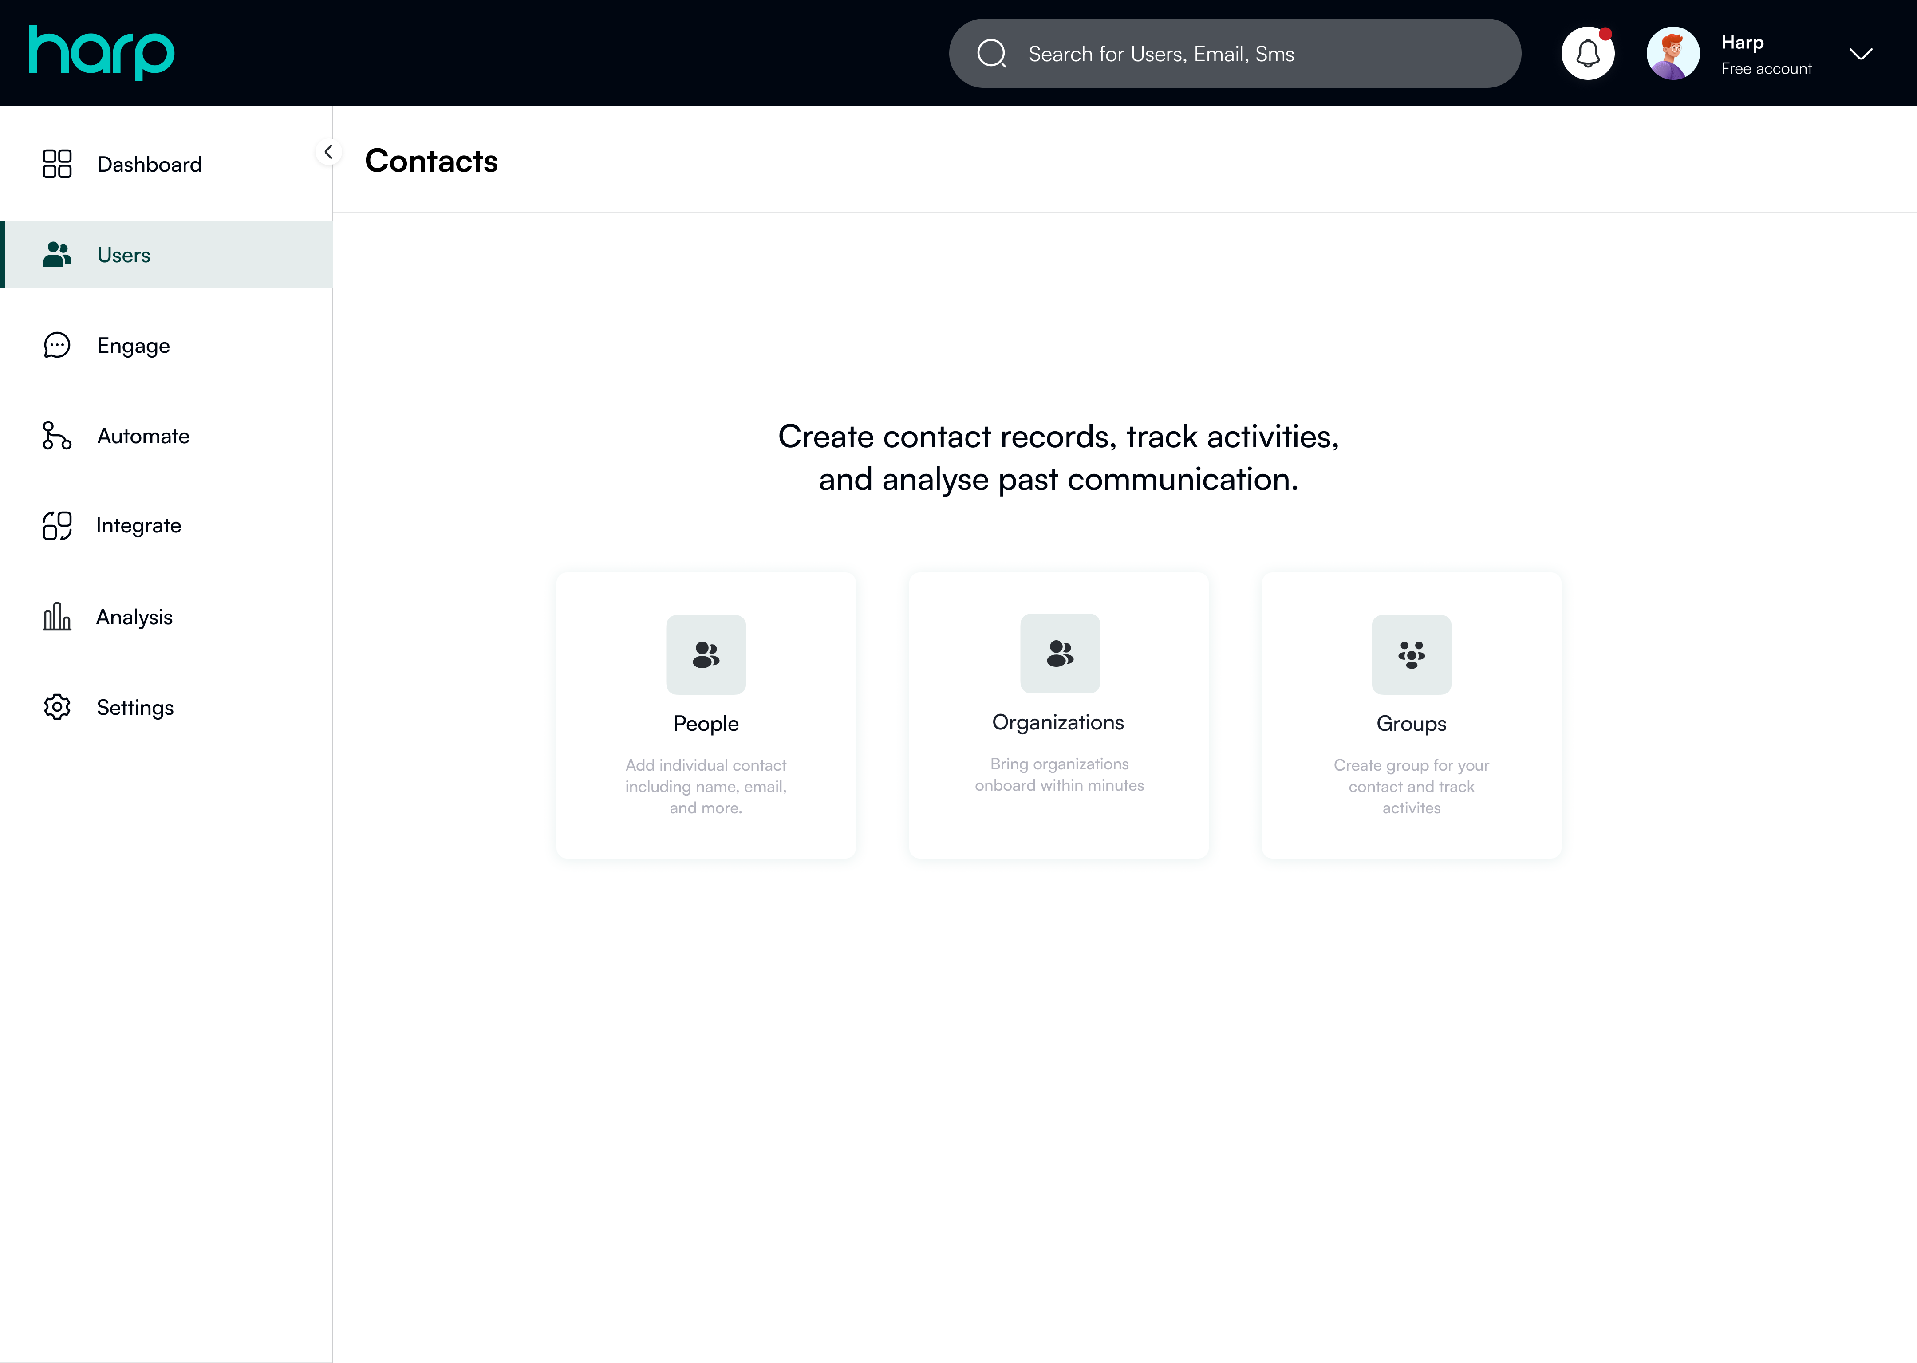The image size is (1917, 1363).
Task: Click the harp logo
Action: coord(102,52)
